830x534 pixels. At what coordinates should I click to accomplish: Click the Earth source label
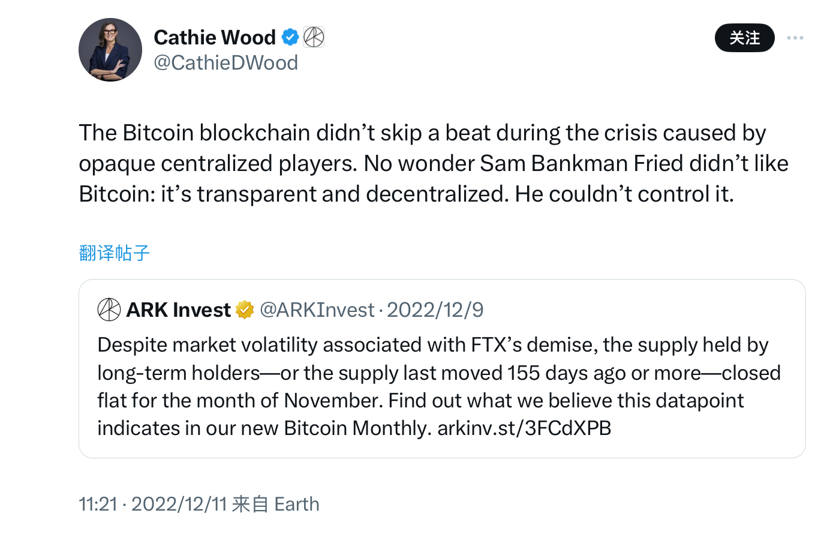[x=296, y=504]
